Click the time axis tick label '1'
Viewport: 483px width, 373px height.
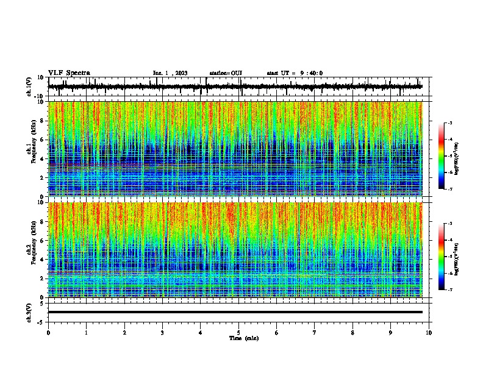pyautogui.click(x=86, y=333)
